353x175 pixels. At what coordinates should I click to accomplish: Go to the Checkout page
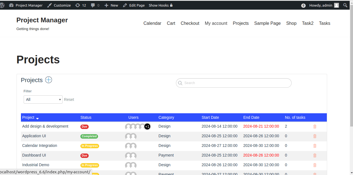[190, 23]
